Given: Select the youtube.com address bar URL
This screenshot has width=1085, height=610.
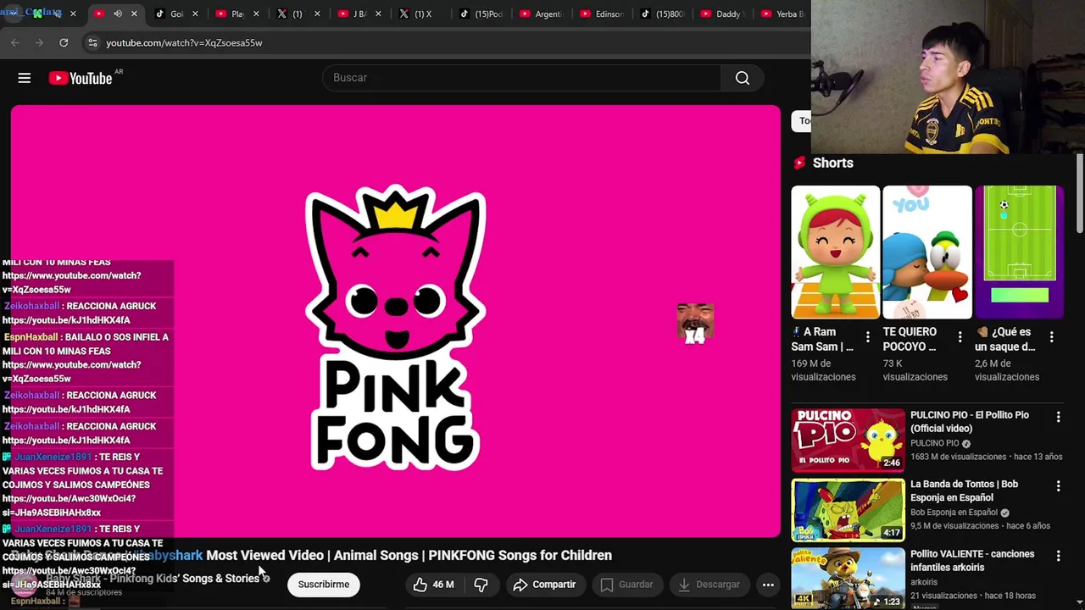Looking at the screenshot, I should pos(184,42).
